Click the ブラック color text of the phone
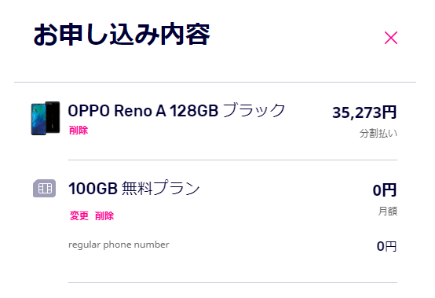 point(254,110)
